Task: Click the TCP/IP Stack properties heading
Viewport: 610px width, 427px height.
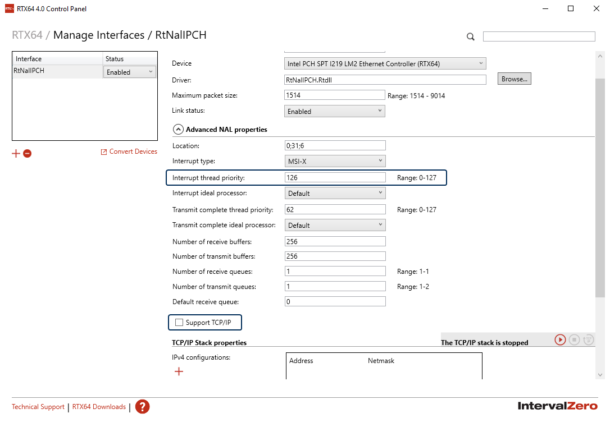Action: [210, 343]
